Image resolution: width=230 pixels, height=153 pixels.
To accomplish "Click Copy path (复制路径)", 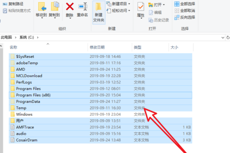I will click(x=13, y=4).
